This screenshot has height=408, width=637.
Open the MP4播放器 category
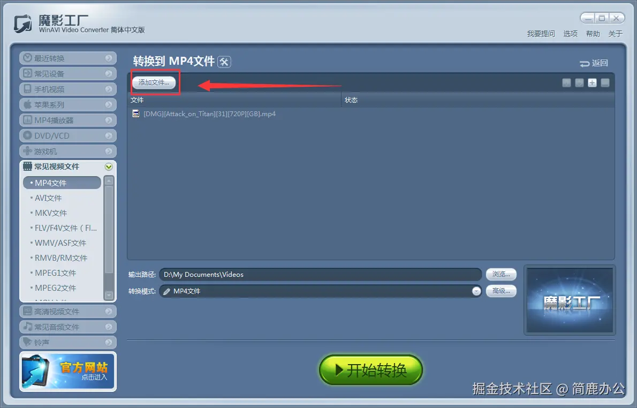click(x=68, y=120)
